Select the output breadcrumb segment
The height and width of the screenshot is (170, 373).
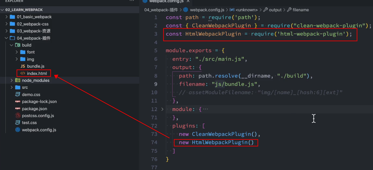click(275, 10)
